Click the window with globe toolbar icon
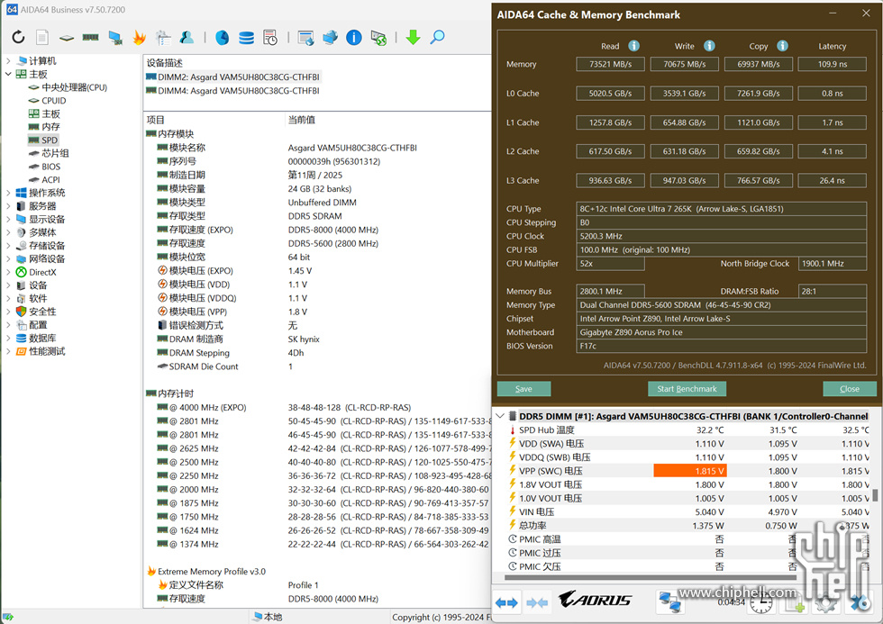 coord(305,38)
